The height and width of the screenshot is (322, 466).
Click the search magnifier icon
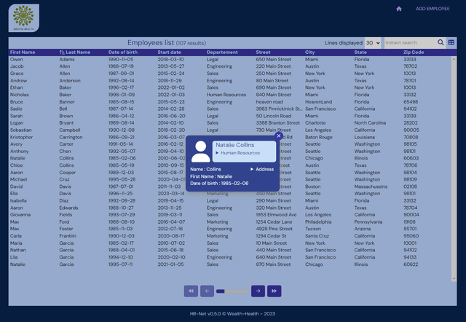pos(441,42)
